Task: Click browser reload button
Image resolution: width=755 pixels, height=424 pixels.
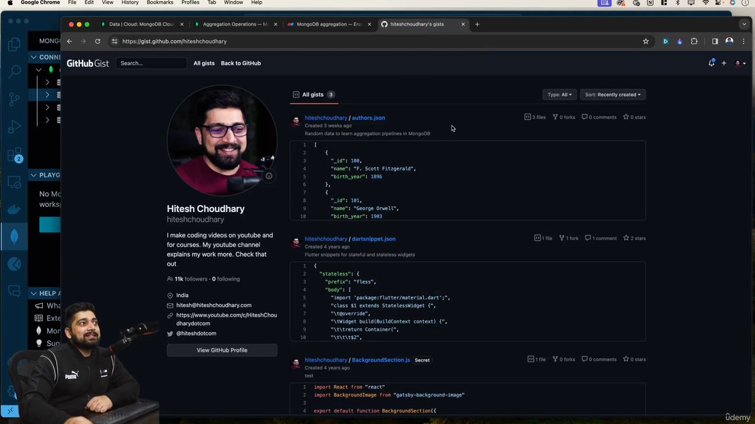Action: pos(98,42)
